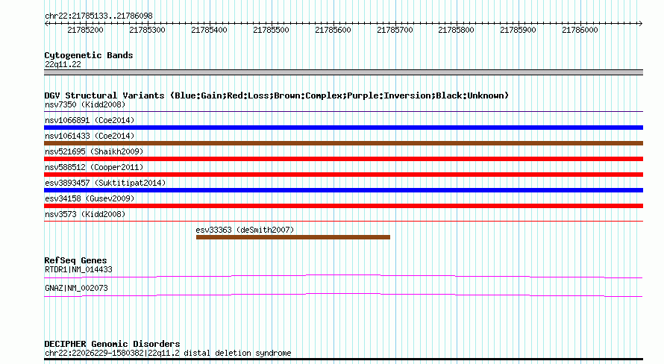Open variant nsv3573 (Kidd2008)
The height and width of the screenshot is (364, 664).
(x=85, y=214)
